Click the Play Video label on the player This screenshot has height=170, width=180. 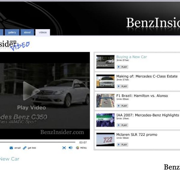tap(31, 108)
